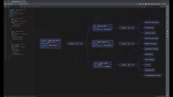Click the Upgrade to Premium link

12,96
